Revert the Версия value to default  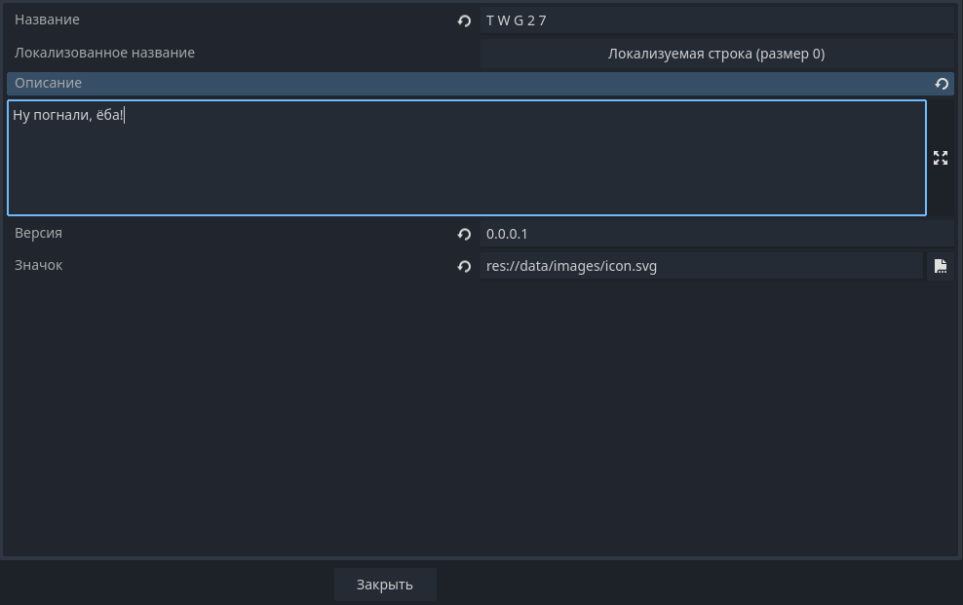464,234
